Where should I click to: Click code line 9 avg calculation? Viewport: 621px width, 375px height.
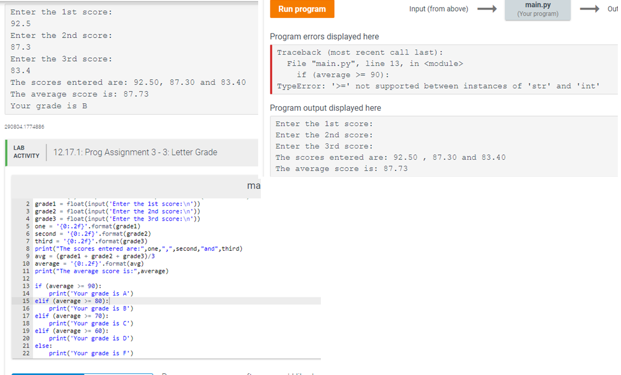(x=95, y=256)
